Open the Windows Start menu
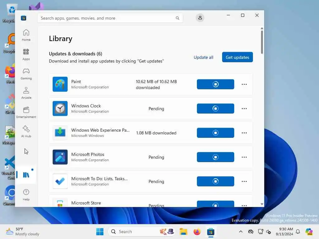The image size is (319, 239). (x=100, y=232)
